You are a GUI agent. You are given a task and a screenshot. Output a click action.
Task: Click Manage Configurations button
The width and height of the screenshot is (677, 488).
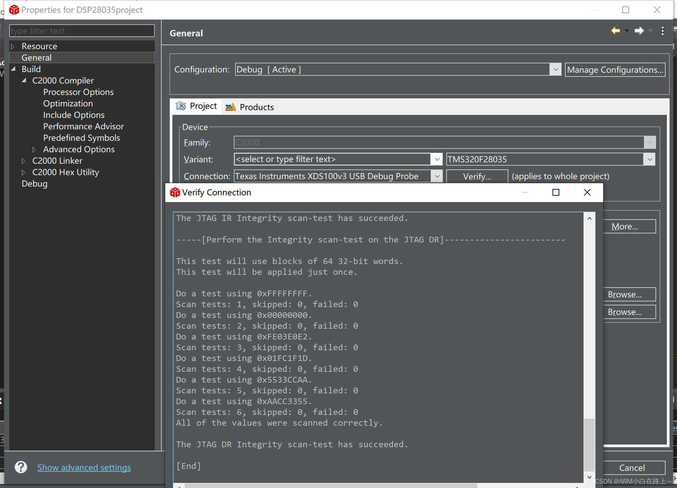tap(615, 70)
